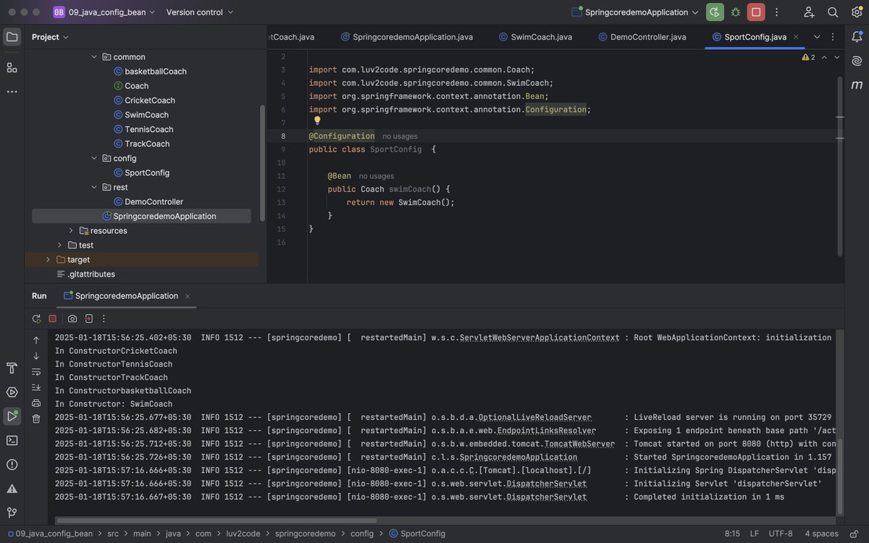869x543 pixels.
Task: Click UTF-8 encoding in status bar
Action: coord(781,534)
